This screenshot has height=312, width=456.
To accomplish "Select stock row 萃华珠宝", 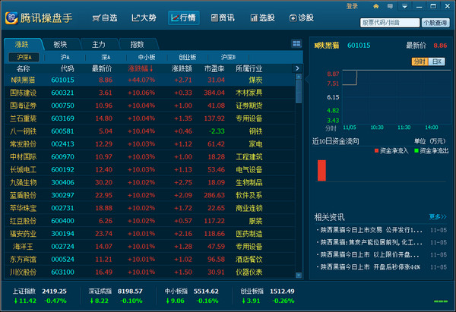I will point(150,208).
